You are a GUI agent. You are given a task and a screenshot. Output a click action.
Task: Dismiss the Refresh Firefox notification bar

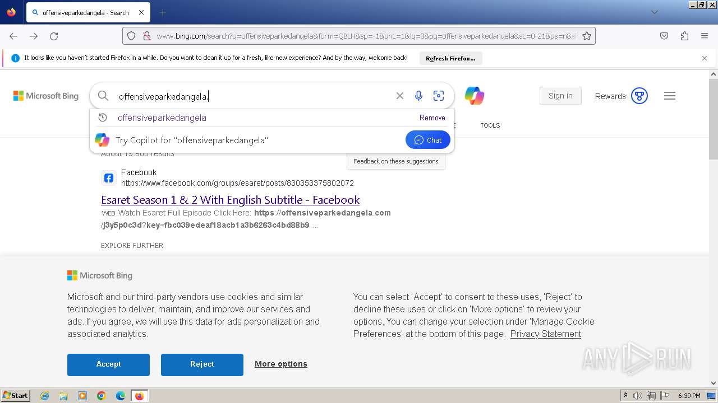(705, 58)
